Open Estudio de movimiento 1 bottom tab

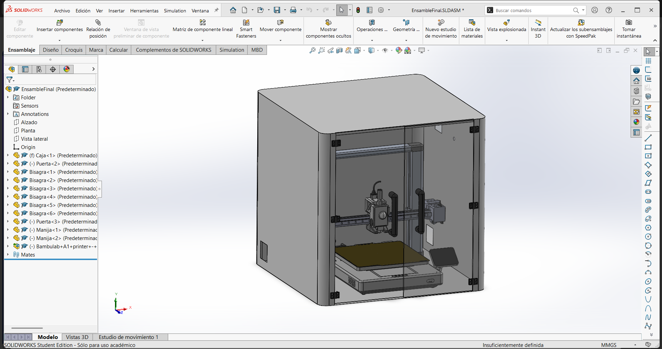(x=128, y=337)
